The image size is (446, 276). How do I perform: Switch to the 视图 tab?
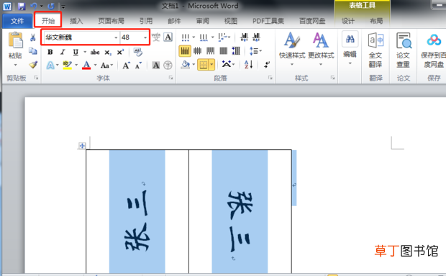click(230, 21)
